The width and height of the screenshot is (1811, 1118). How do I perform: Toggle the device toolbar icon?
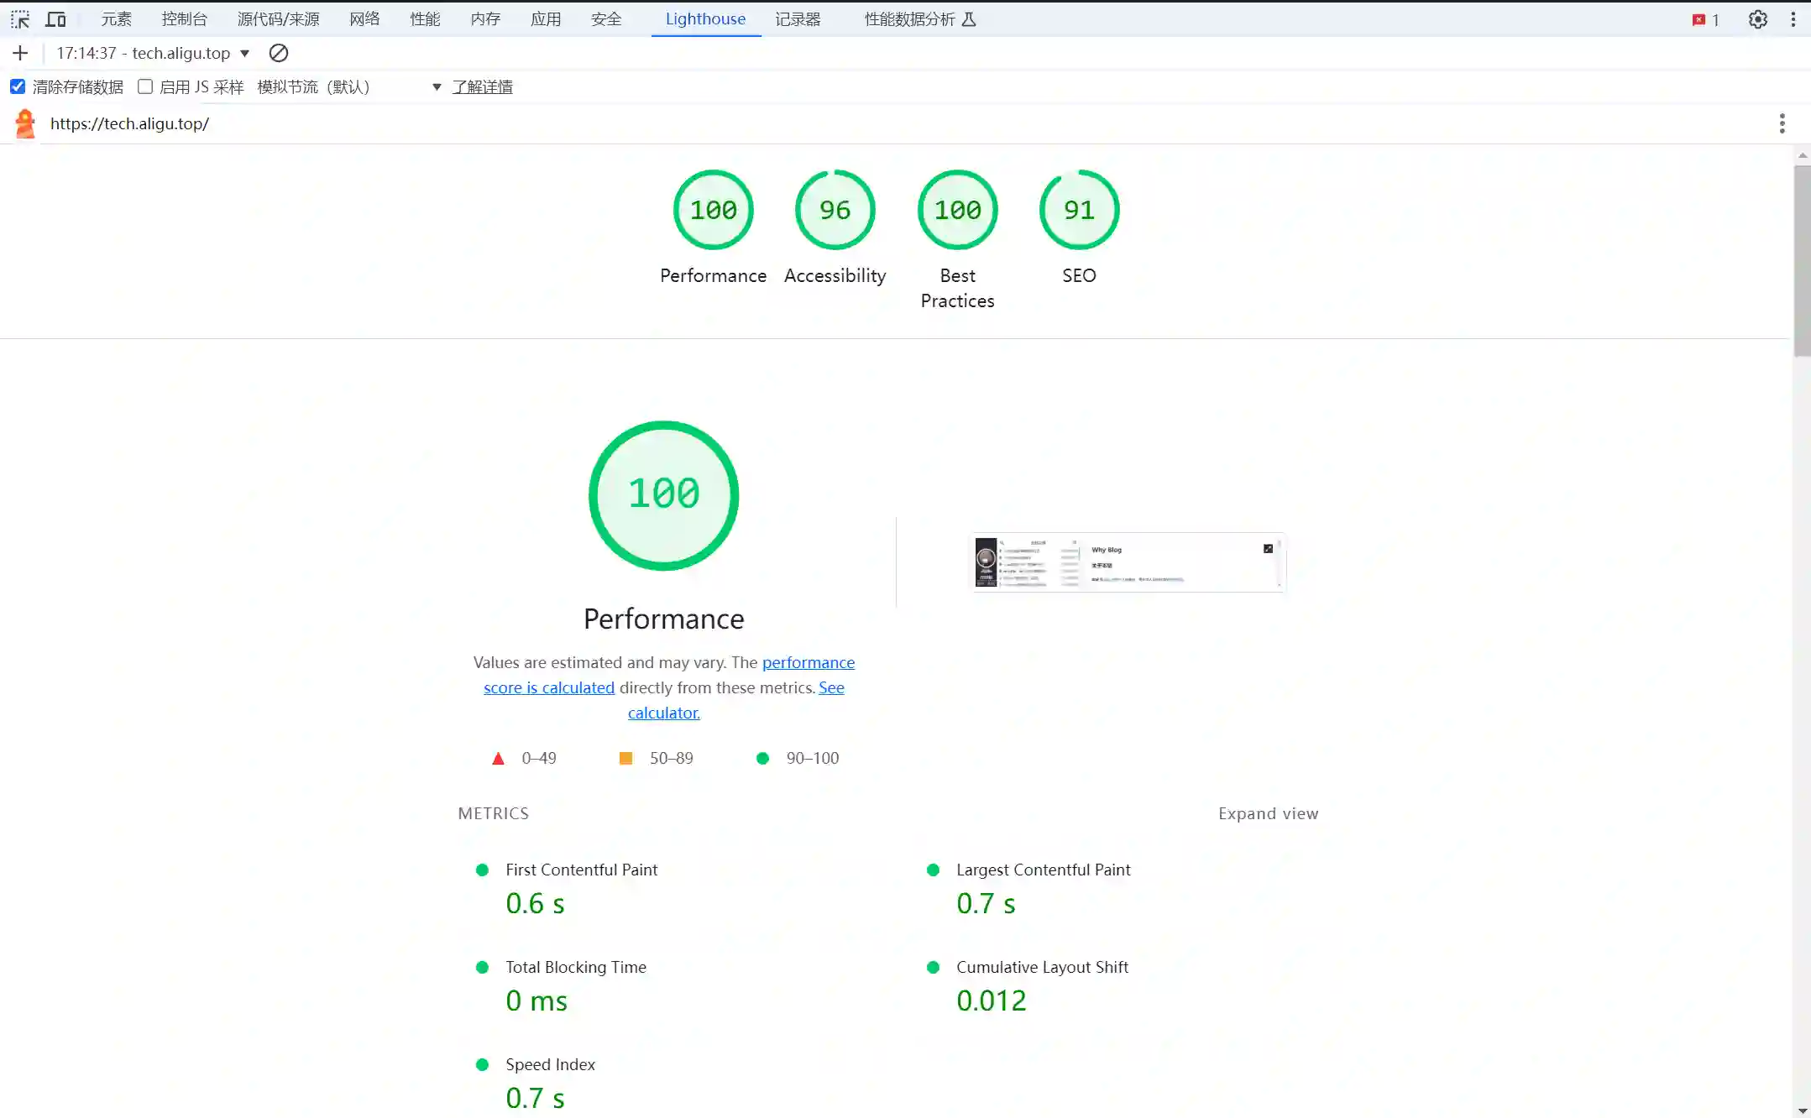(x=55, y=19)
